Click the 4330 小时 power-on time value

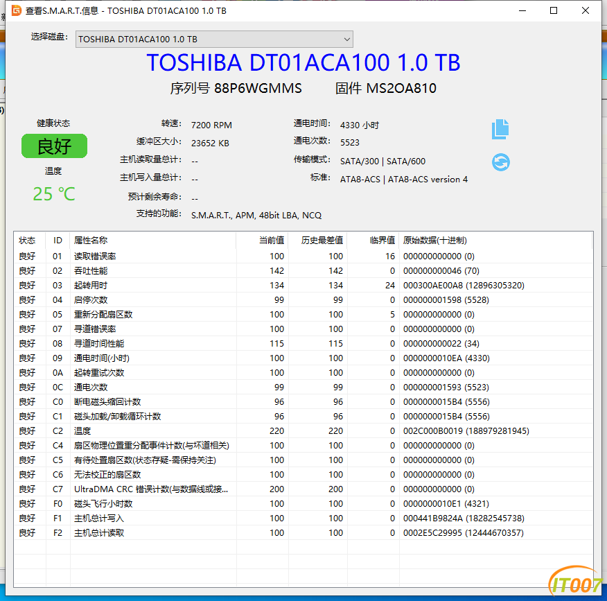point(359,125)
